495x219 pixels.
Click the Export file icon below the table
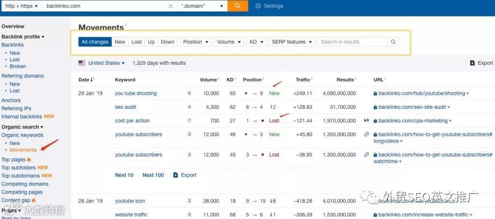[176, 175]
